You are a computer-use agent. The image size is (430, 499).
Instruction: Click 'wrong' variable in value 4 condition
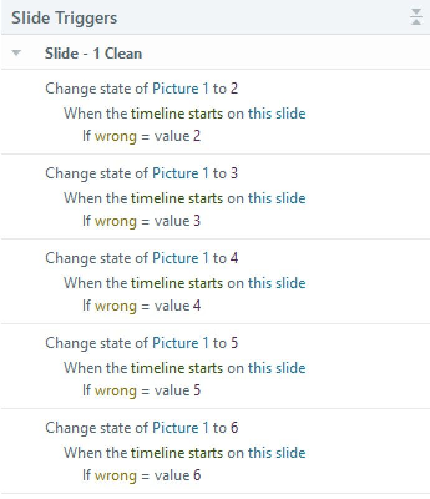115,306
